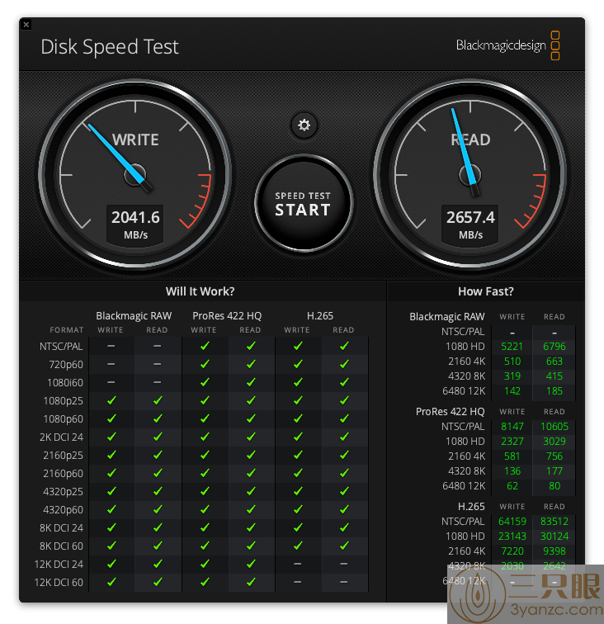This screenshot has width=604, height=624.
Task: Click ProRes 422 HQ 2160 4K write value 581
Action: [512, 456]
